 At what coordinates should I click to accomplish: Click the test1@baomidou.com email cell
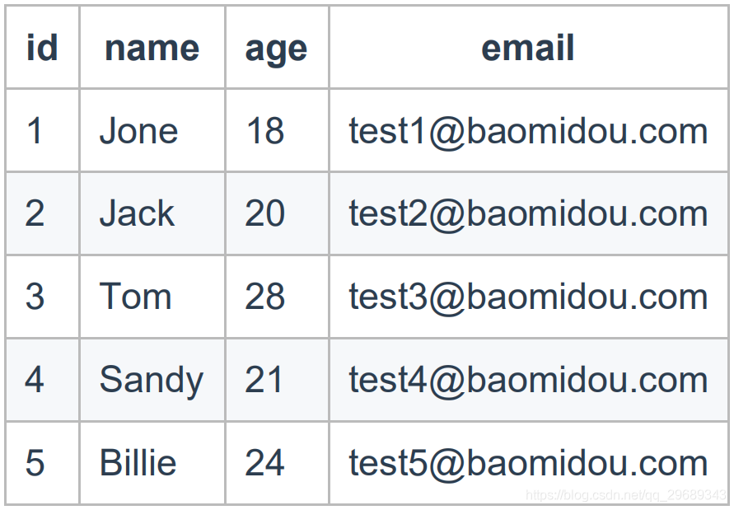(x=528, y=131)
